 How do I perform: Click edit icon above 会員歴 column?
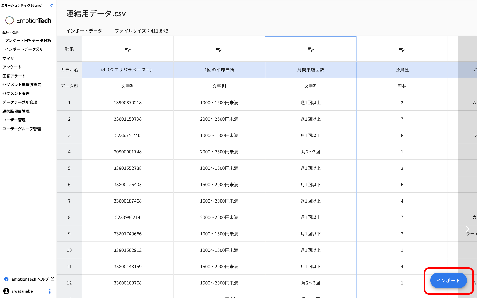402,49
